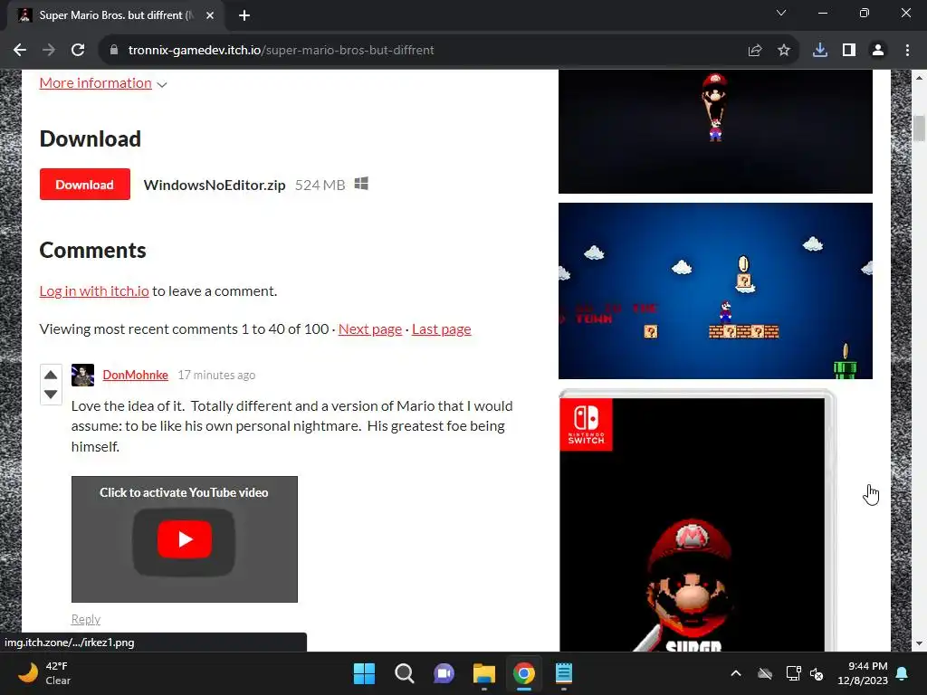Downvote DonMohnke's comment
Screen dimensions: 927x695
[x=51, y=395]
